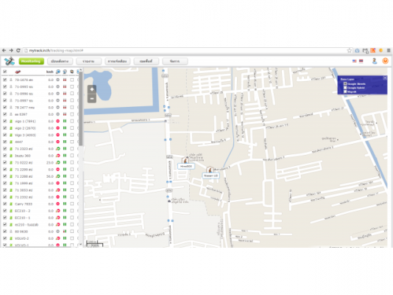This screenshot has height=295, width=393.
Task: Click the grey status icon for 80 9630
Action: pos(58,232)
